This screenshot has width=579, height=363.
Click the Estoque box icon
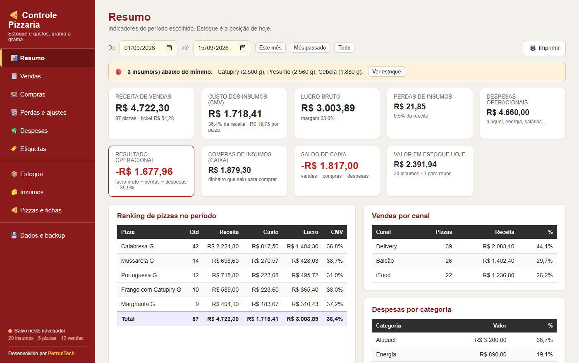point(14,174)
